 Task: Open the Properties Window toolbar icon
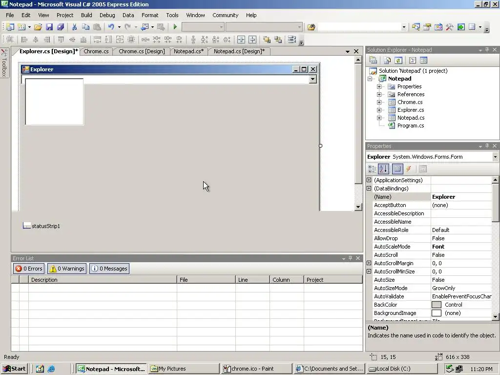pyautogui.click(x=427, y=27)
